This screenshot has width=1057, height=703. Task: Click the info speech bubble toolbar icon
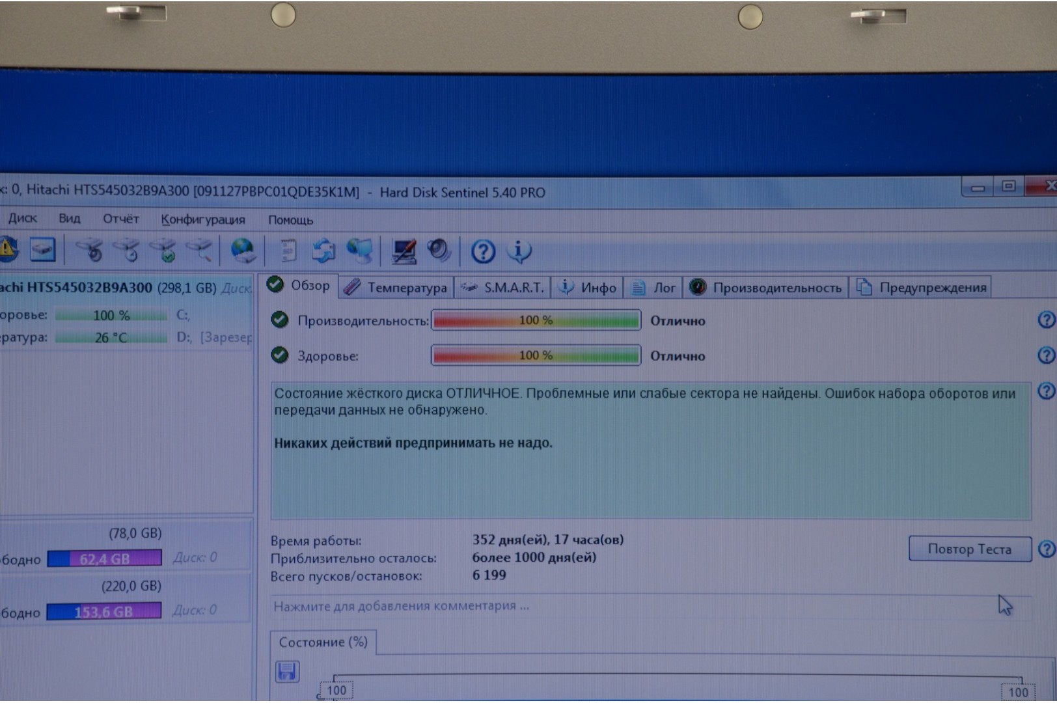click(519, 251)
